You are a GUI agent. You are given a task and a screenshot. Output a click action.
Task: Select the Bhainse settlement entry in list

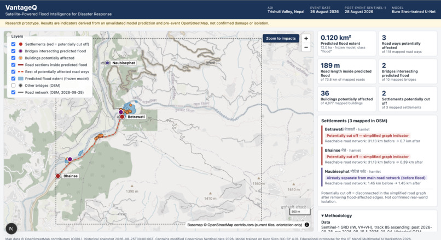pyautogui.click(x=377, y=156)
